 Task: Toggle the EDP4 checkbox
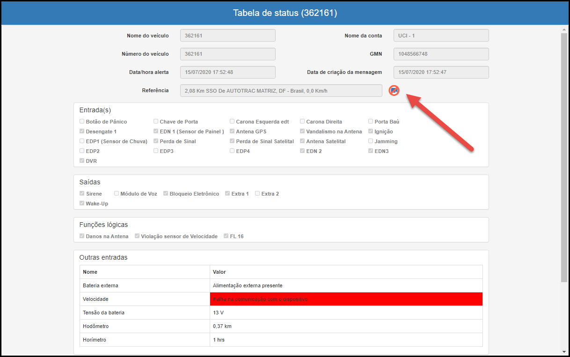click(x=232, y=151)
